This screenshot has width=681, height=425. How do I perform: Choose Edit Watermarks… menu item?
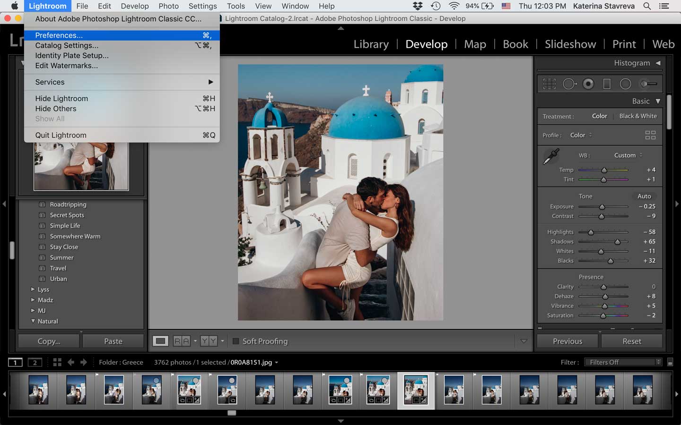pyautogui.click(x=122, y=66)
